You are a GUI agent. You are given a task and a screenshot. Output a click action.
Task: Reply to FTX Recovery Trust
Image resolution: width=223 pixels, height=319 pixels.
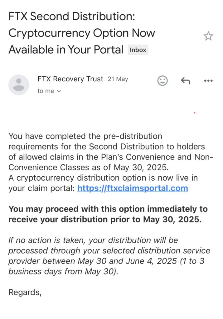186,81
